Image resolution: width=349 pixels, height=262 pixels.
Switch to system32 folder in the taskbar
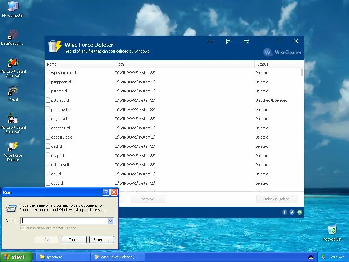[63, 257]
